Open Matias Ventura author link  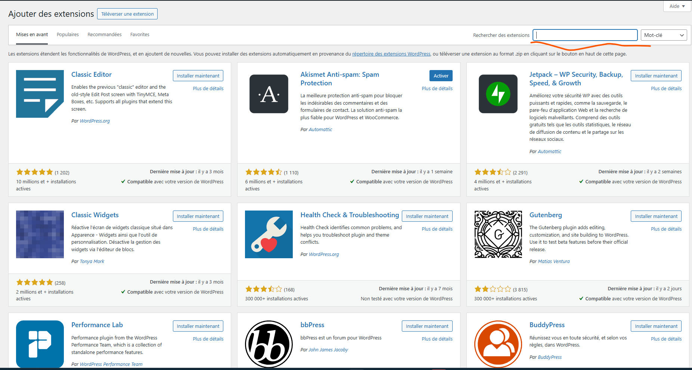click(554, 261)
